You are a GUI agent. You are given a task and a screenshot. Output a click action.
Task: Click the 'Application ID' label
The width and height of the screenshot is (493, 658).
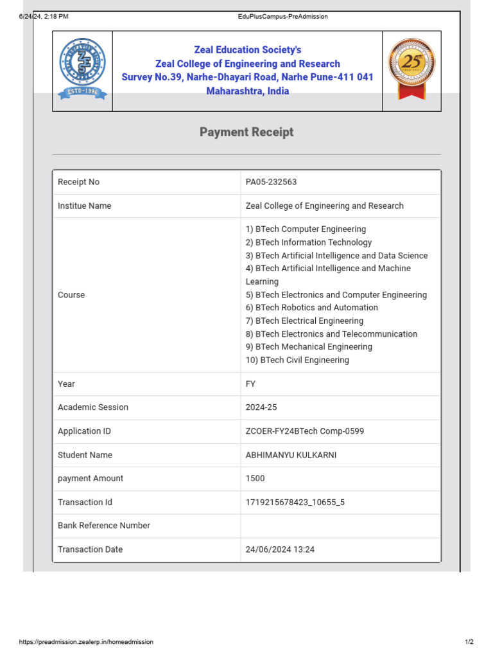pyautogui.click(x=84, y=431)
